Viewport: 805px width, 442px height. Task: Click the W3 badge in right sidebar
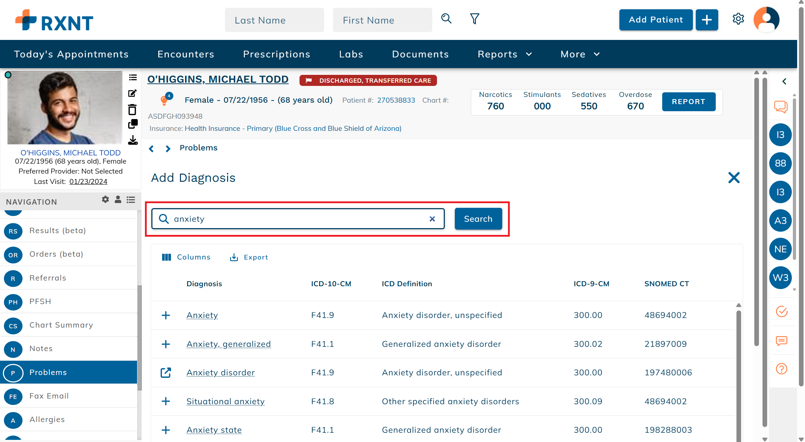click(x=780, y=278)
